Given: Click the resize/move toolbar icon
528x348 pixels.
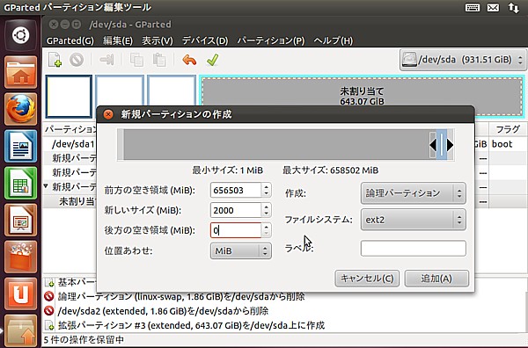Looking at the screenshot, I should pyautogui.click(x=106, y=60).
